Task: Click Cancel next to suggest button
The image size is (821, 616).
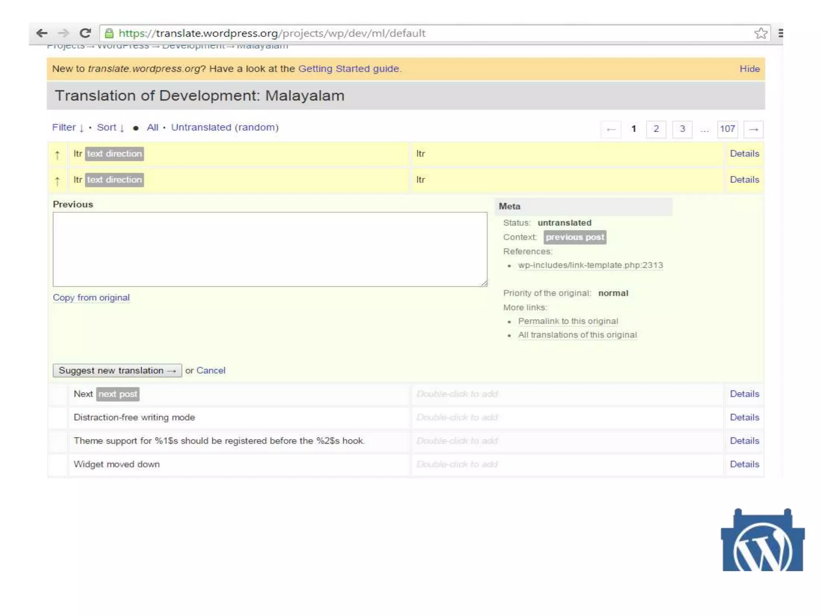Action: click(x=210, y=371)
